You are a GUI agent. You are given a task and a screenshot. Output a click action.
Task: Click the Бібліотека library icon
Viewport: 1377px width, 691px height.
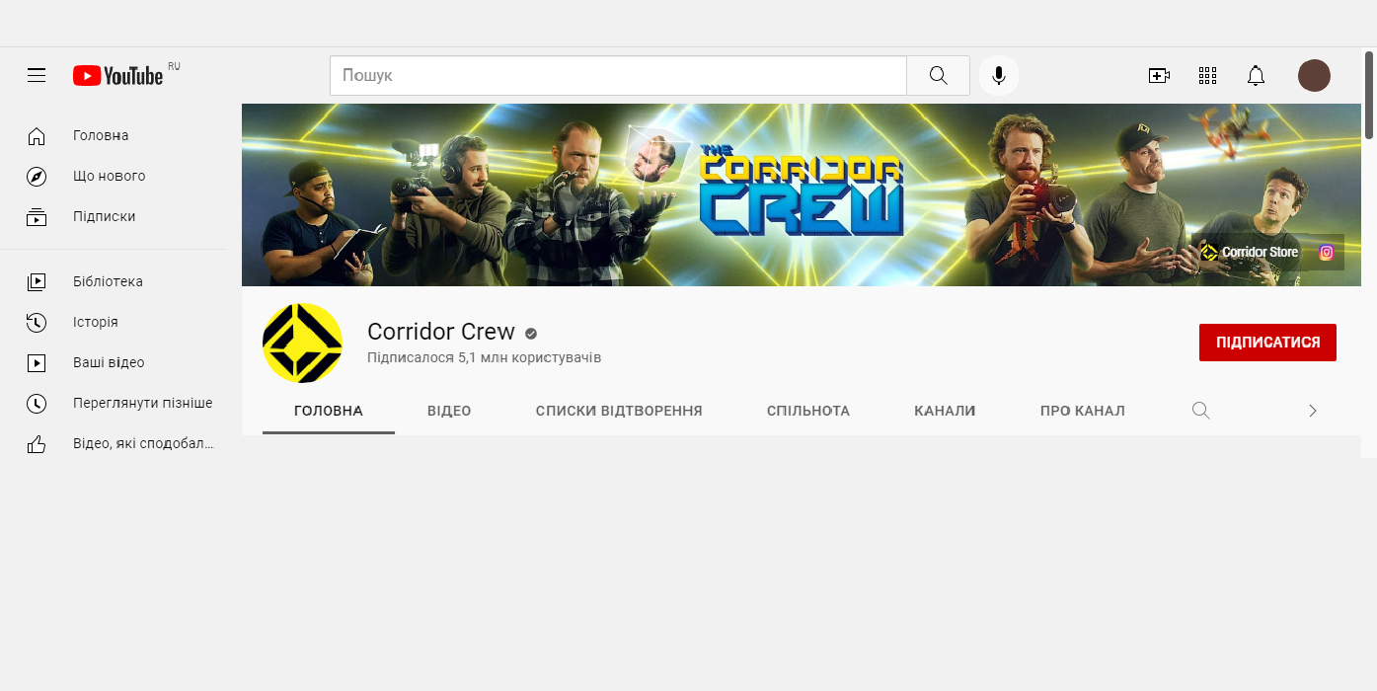(x=37, y=281)
